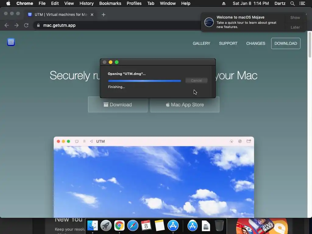Click Show on the Mojave notification
This screenshot has height=234, width=312.
point(295,17)
